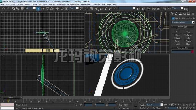This screenshot has height=110, width=196.
Task: Open the MAXScript menu
Action: pyautogui.click(x=107, y=4)
